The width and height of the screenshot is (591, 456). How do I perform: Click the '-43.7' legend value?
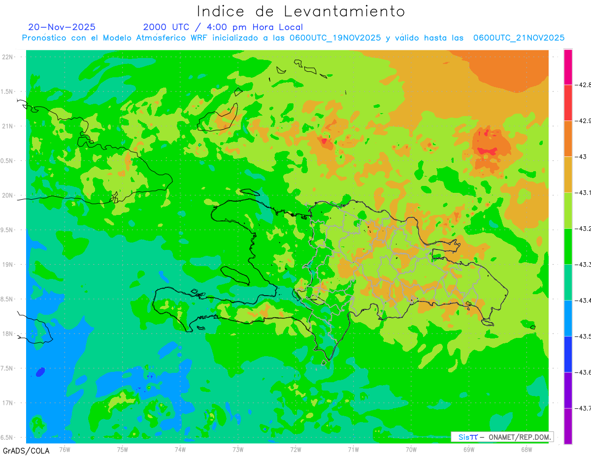click(x=583, y=408)
